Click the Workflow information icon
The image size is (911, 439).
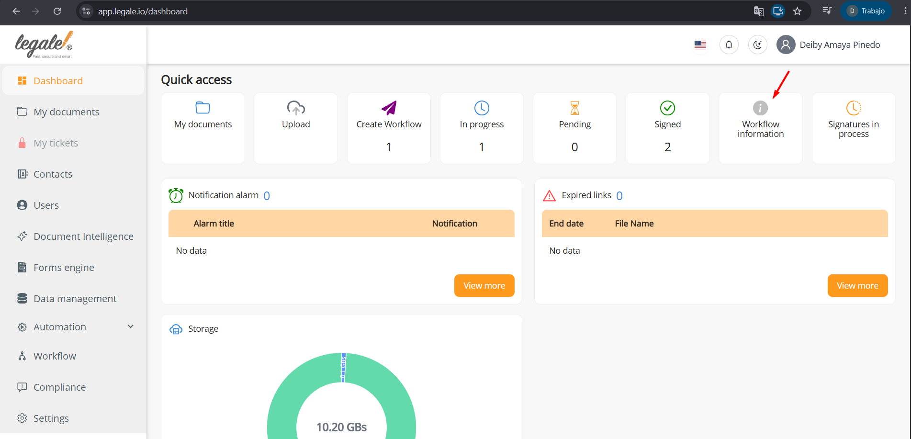[760, 108]
